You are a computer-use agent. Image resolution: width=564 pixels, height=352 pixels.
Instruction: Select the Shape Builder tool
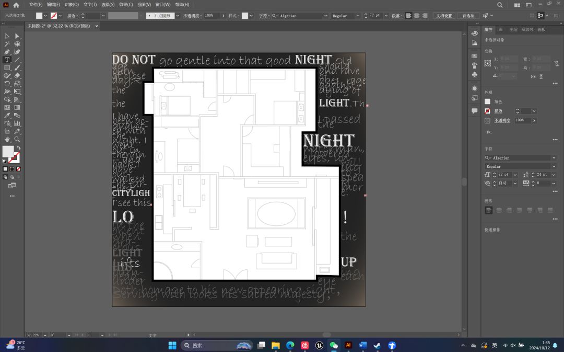pyautogui.click(x=7, y=99)
